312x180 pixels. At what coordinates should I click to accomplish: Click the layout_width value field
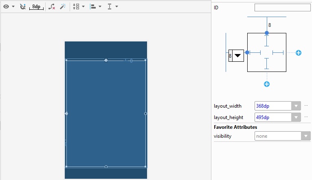point(273,106)
